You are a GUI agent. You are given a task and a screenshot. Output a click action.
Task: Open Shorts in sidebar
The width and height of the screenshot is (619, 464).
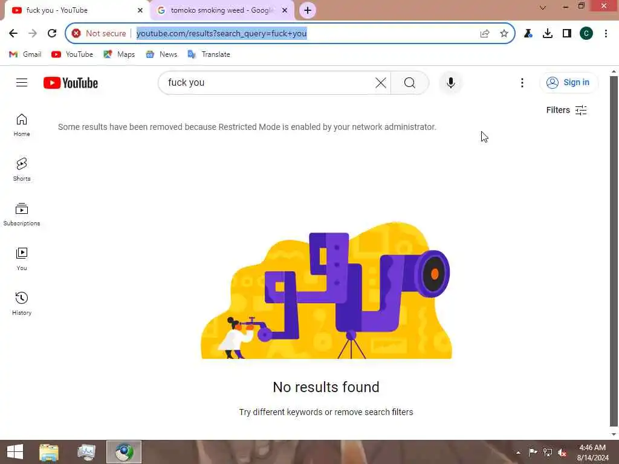22,170
